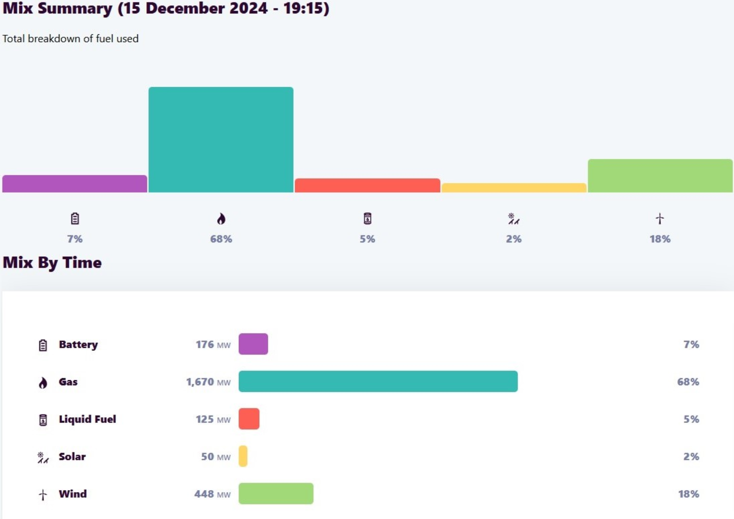Click the gas flame icon under the teal summary bar
The height and width of the screenshot is (519, 734).
pyautogui.click(x=221, y=218)
